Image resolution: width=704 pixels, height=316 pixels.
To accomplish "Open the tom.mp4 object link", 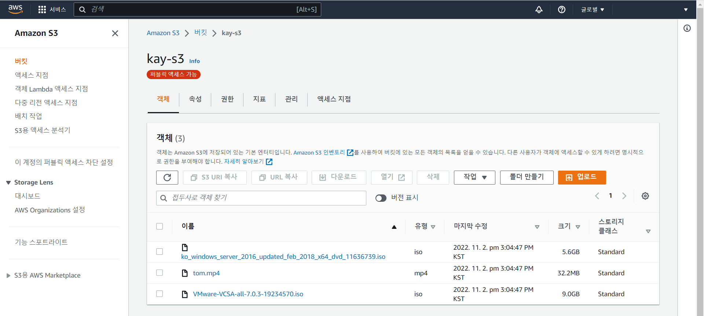I will coord(206,273).
